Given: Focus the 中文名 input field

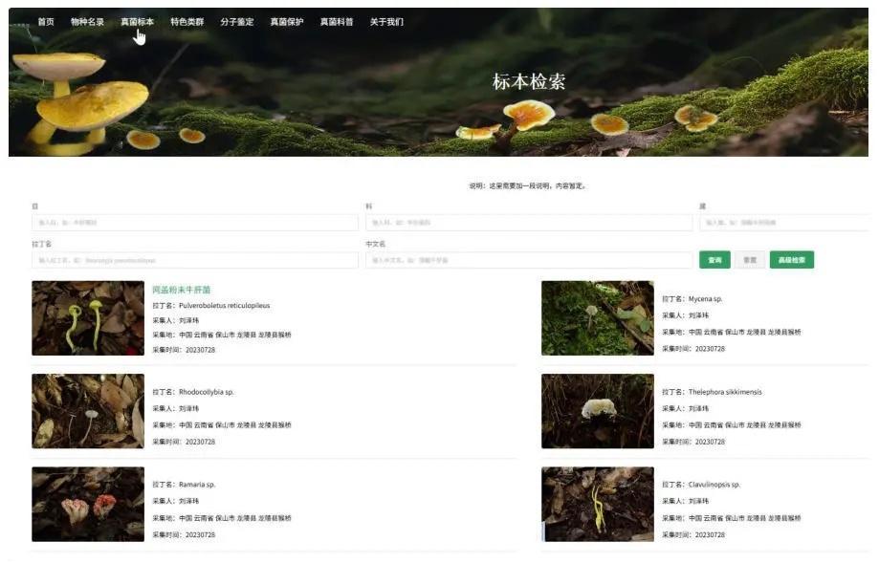Looking at the screenshot, I should coord(529,260).
